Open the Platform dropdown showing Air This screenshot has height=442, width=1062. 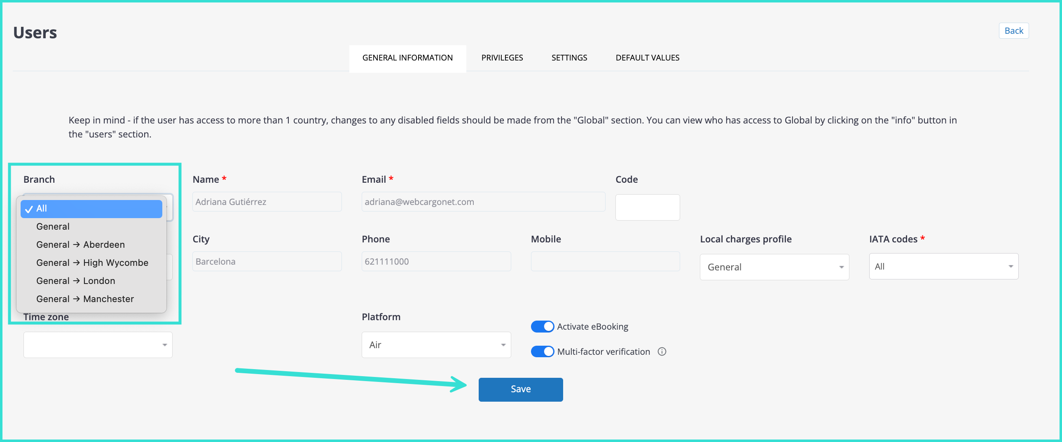point(436,345)
